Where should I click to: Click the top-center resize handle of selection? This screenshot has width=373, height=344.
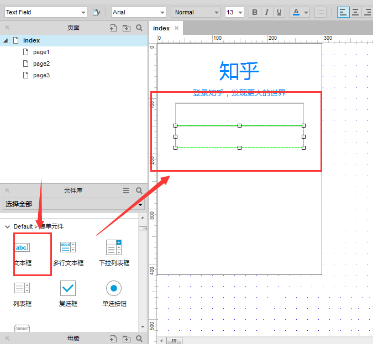239,125
